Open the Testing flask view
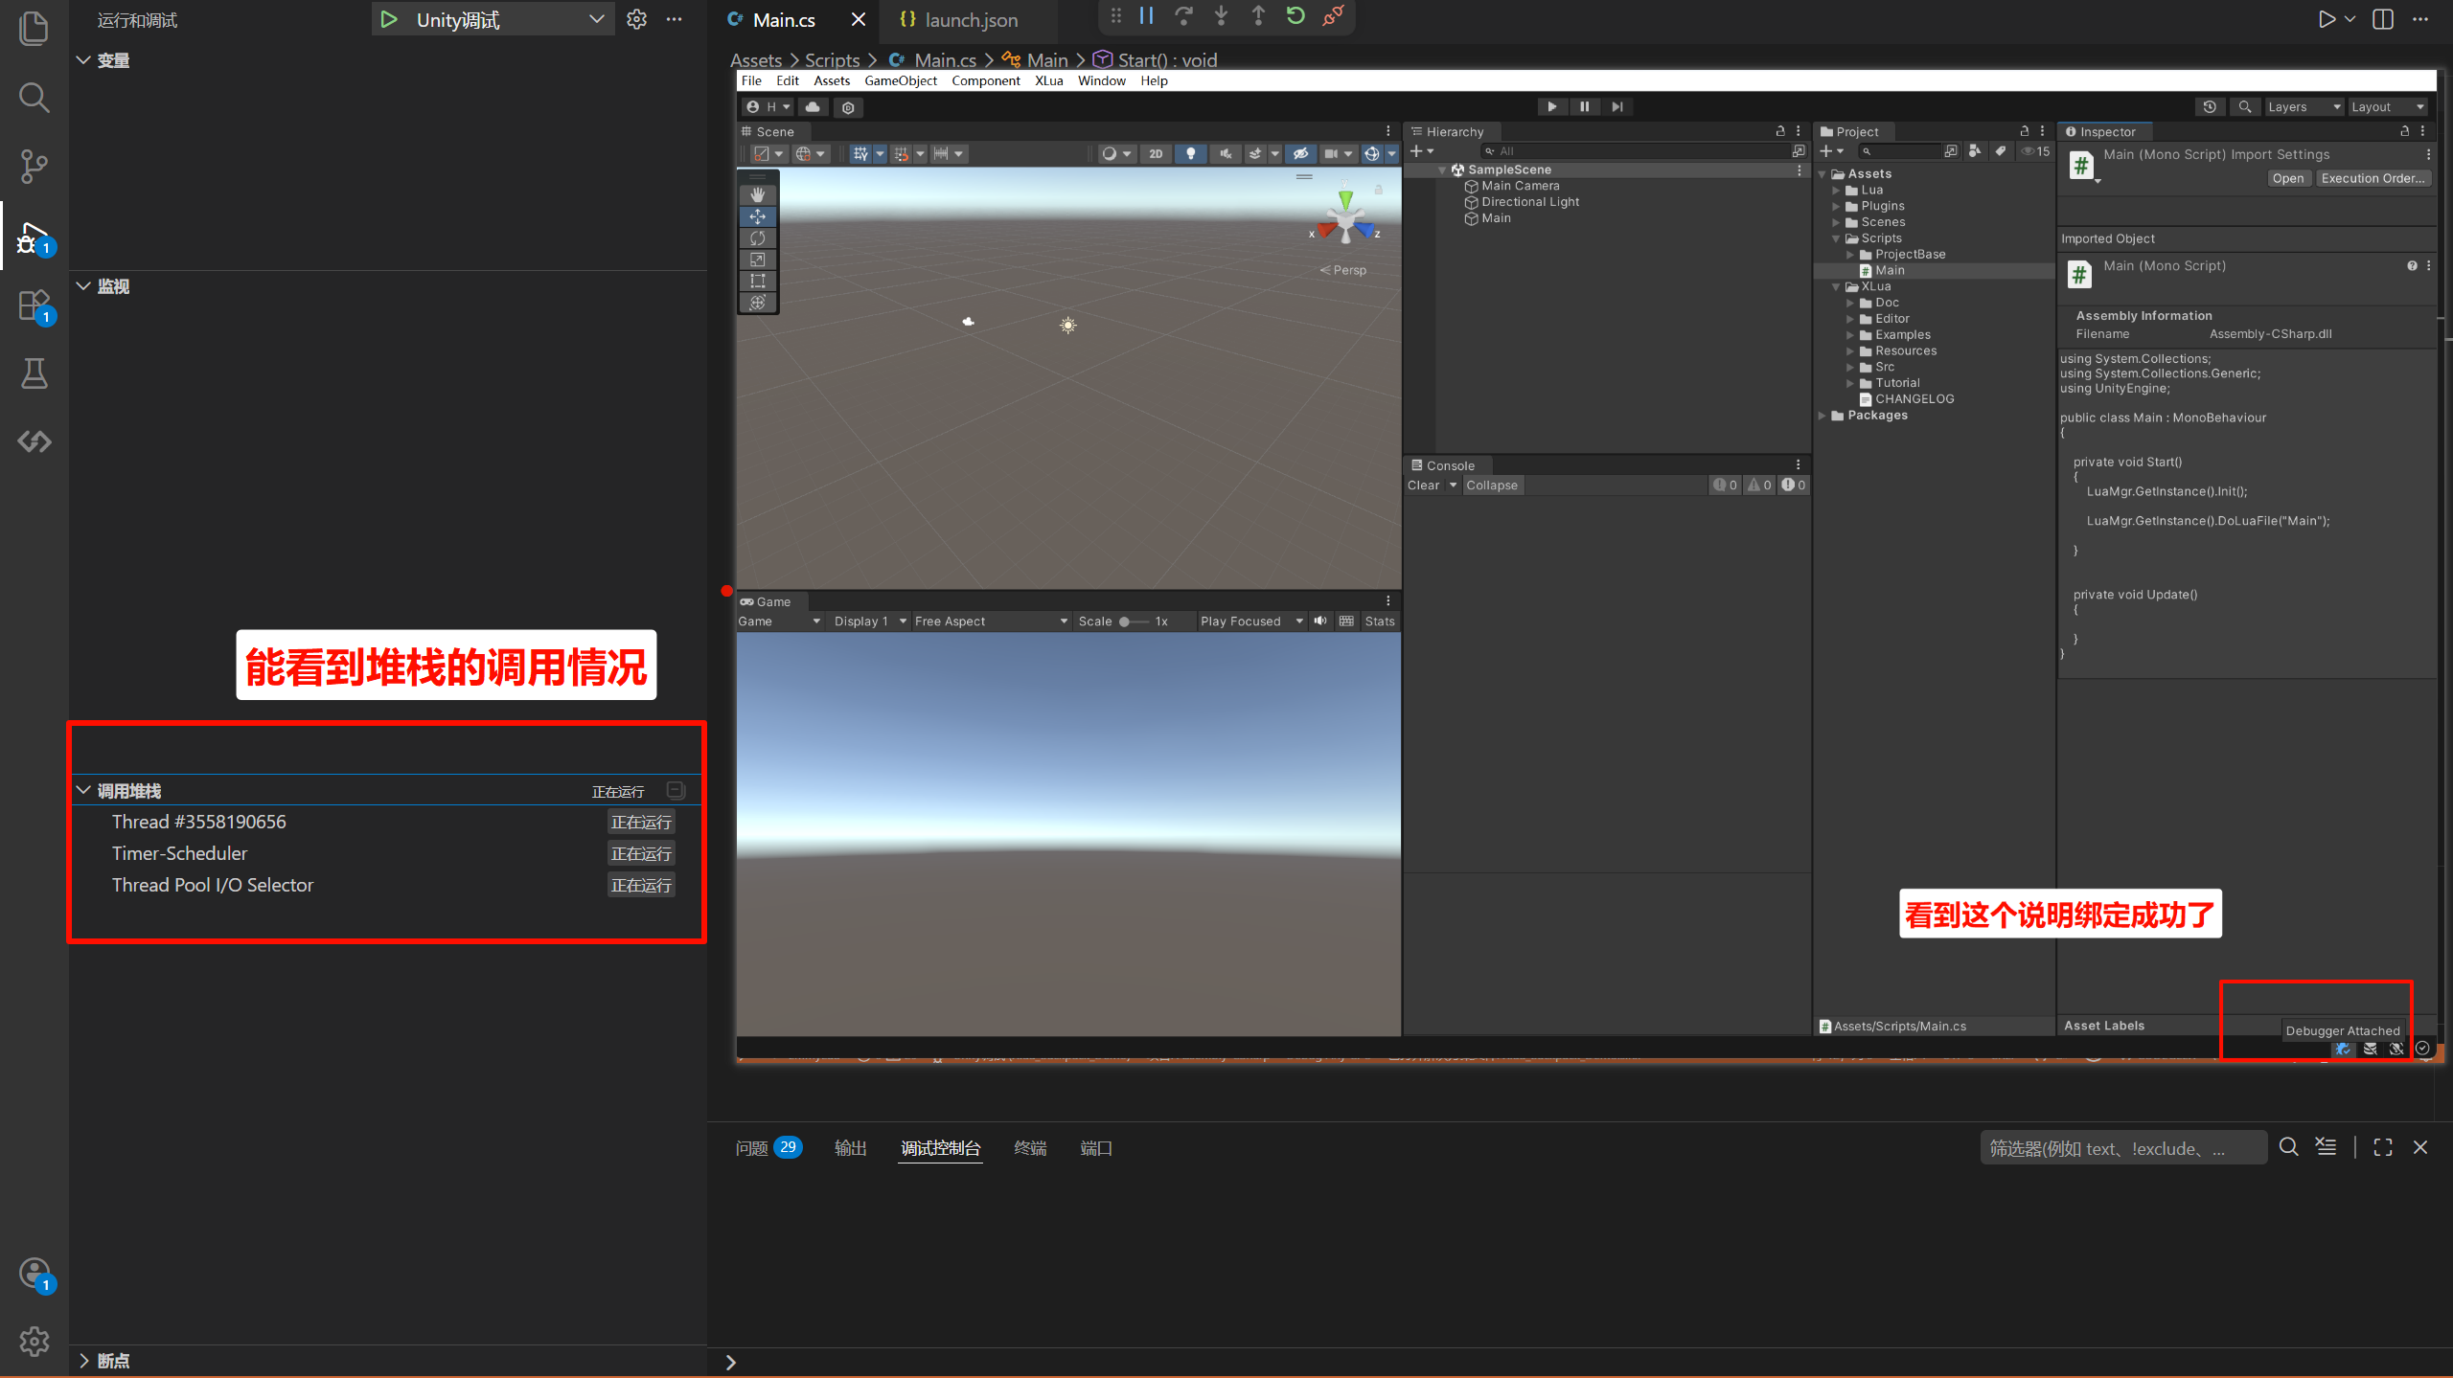The width and height of the screenshot is (2453, 1378). (x=34, y=373)
